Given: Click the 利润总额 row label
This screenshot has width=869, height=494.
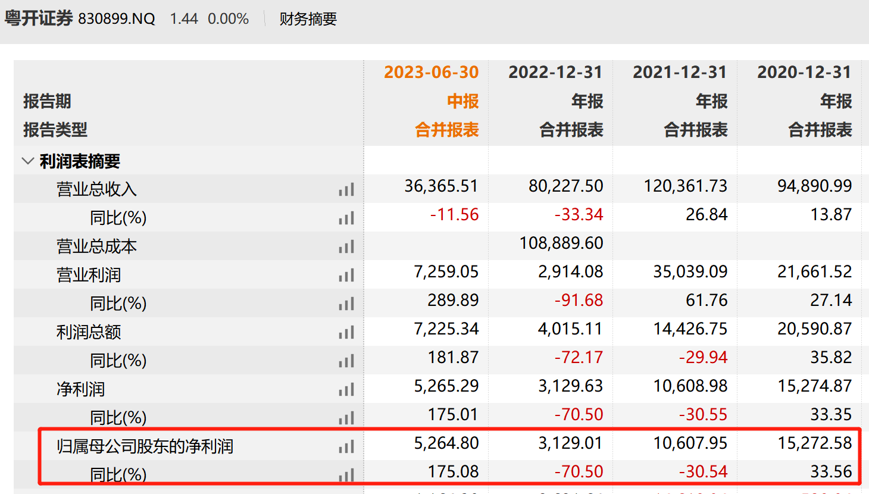Looking at the screenshot, I should point(89,332).
